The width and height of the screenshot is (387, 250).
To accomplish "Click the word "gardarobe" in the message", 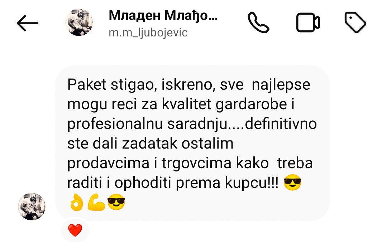I will (251, 104).
